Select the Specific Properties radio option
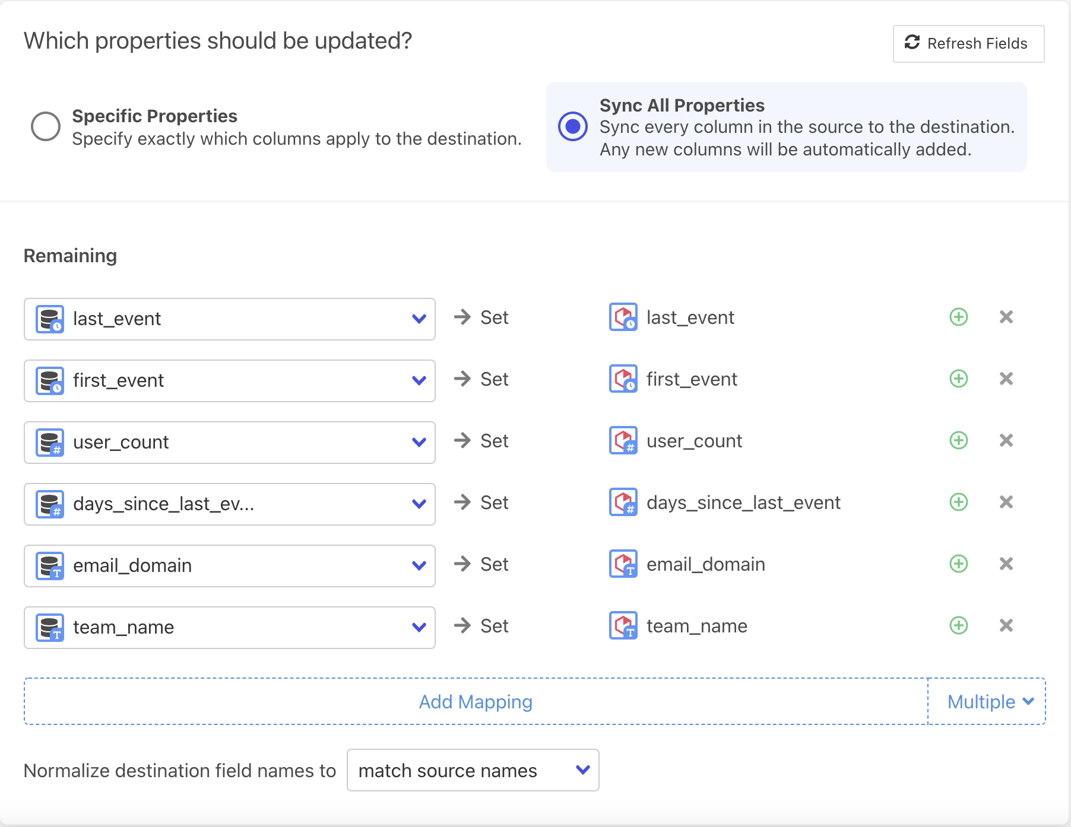This screenshot has height=827, width=1071. tap(46, 127)
